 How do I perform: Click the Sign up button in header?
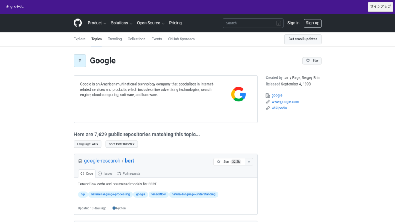click(312, 23)
